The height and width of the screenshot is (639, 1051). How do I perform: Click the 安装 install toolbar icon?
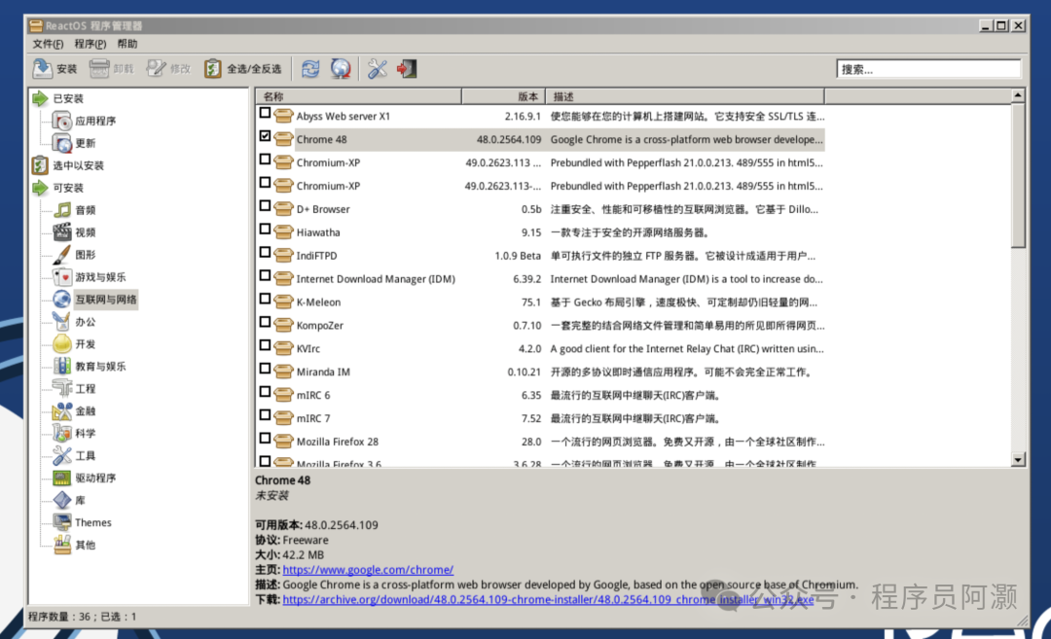42,68
